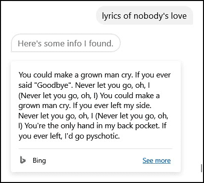Click the vertical scrollbar thumb at right edge
This screenshot has height=183, width=204.
coord(201,168)
